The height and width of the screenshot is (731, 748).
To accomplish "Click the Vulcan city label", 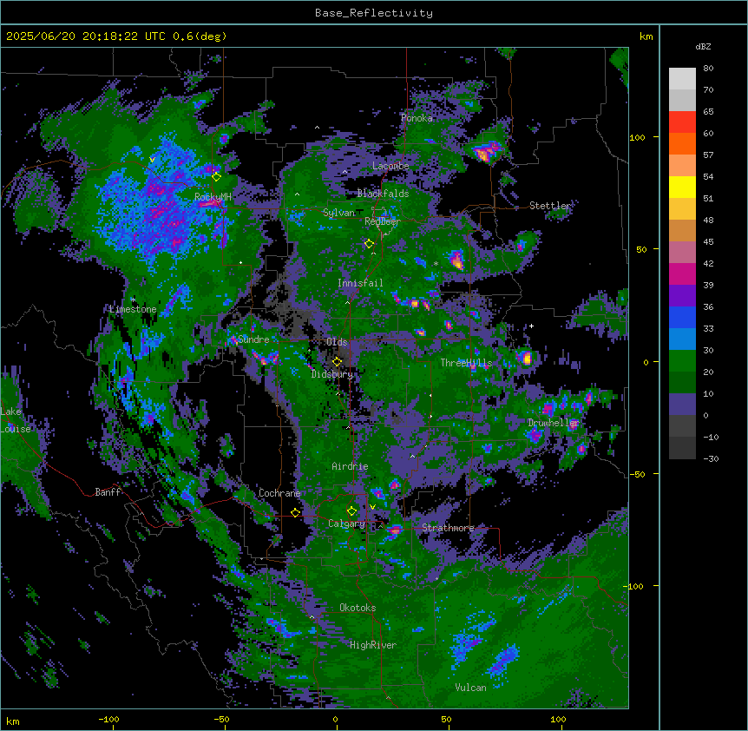I will pyautogui.click(x=470, y=688).
